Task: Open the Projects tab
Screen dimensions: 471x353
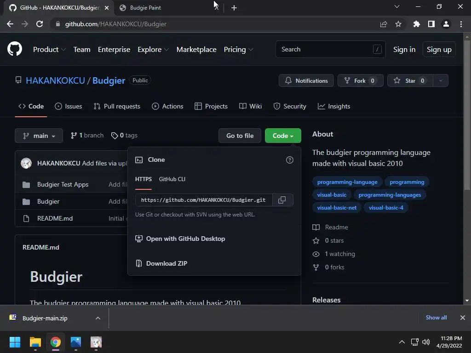Action: click(x=211, y=106)
